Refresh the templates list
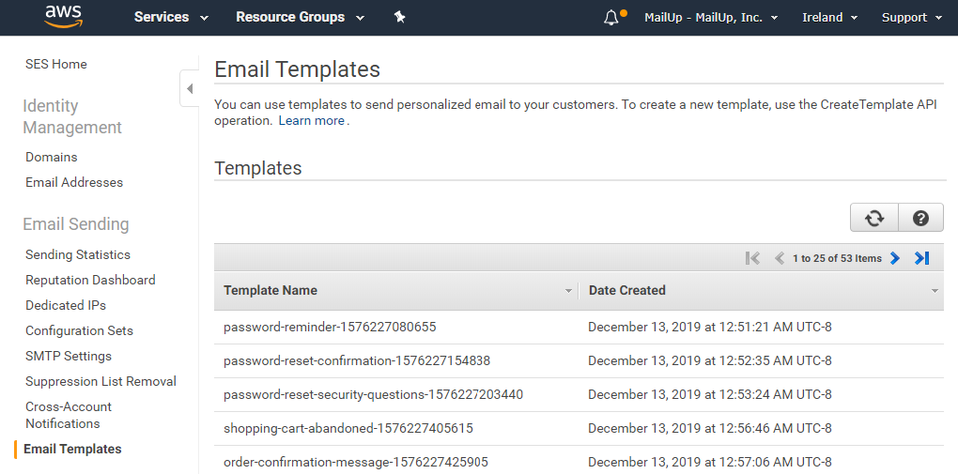Screen dimensions: 958x474 [x=874, y=218]
